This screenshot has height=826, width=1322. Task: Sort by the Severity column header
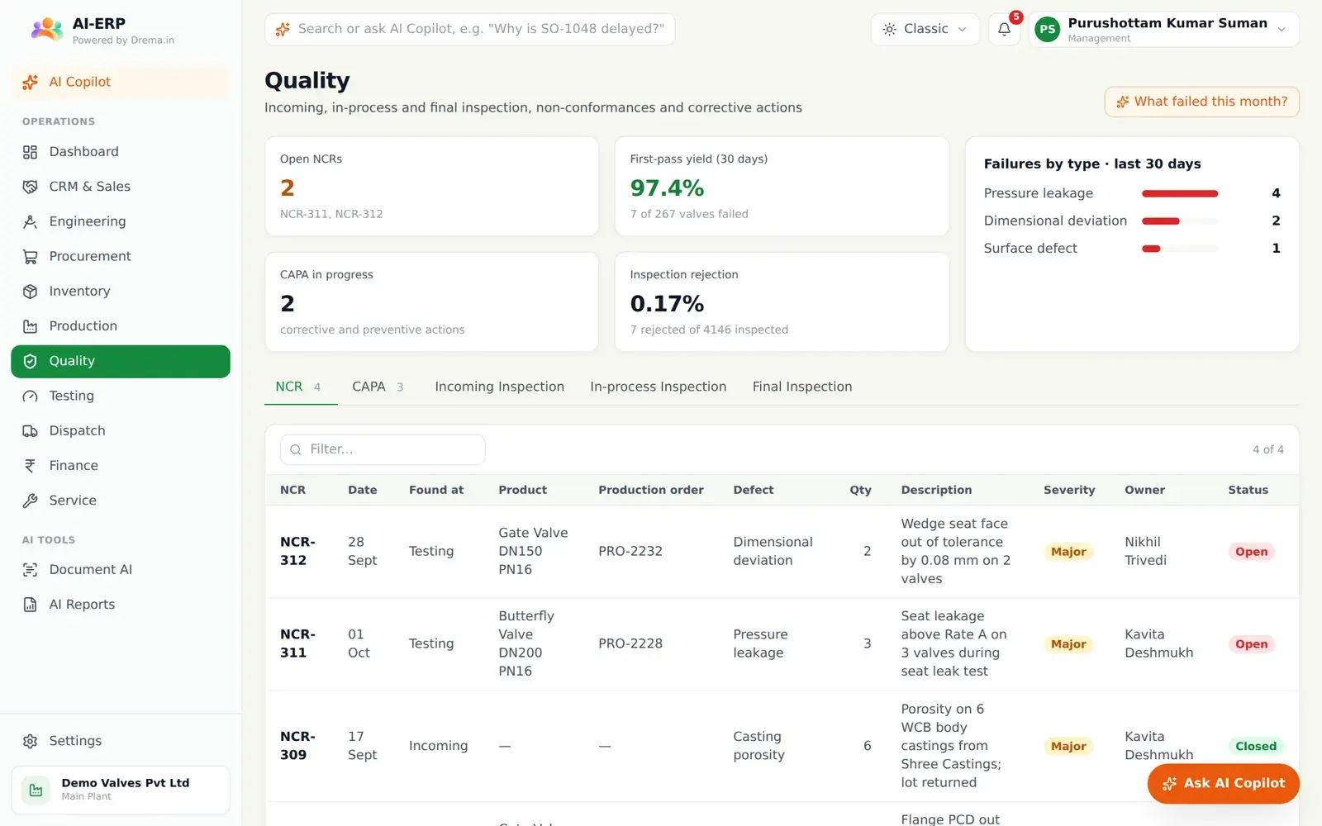tap(1069, 490)
